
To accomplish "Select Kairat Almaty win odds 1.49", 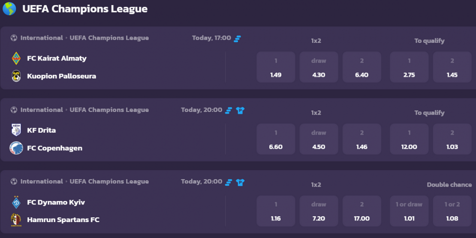I will (x=276, y=67).
